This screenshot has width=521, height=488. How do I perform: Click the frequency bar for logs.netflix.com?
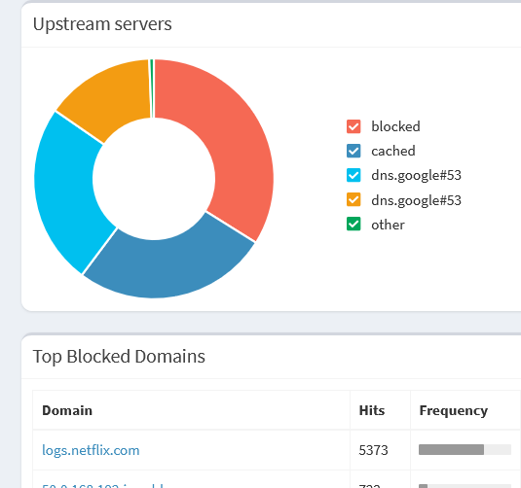[465, 449]
